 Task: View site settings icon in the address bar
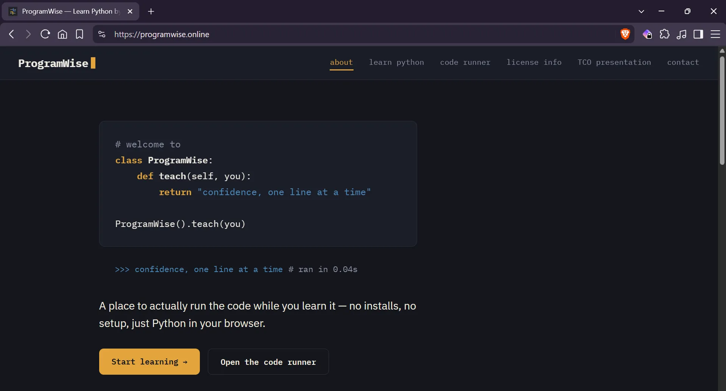tap(102, 34)
